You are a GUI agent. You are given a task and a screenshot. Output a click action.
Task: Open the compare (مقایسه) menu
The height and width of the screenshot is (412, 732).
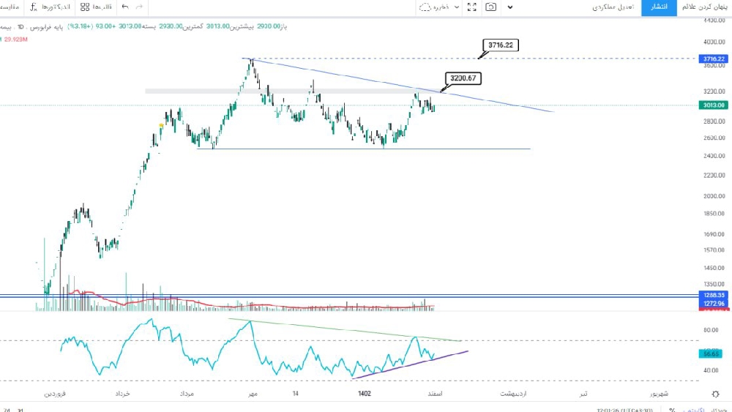click(10, 7)
